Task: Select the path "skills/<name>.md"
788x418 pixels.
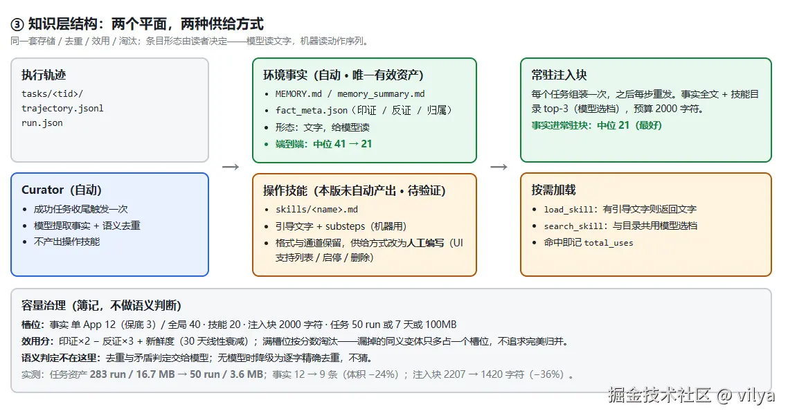Action: (317, 210)
